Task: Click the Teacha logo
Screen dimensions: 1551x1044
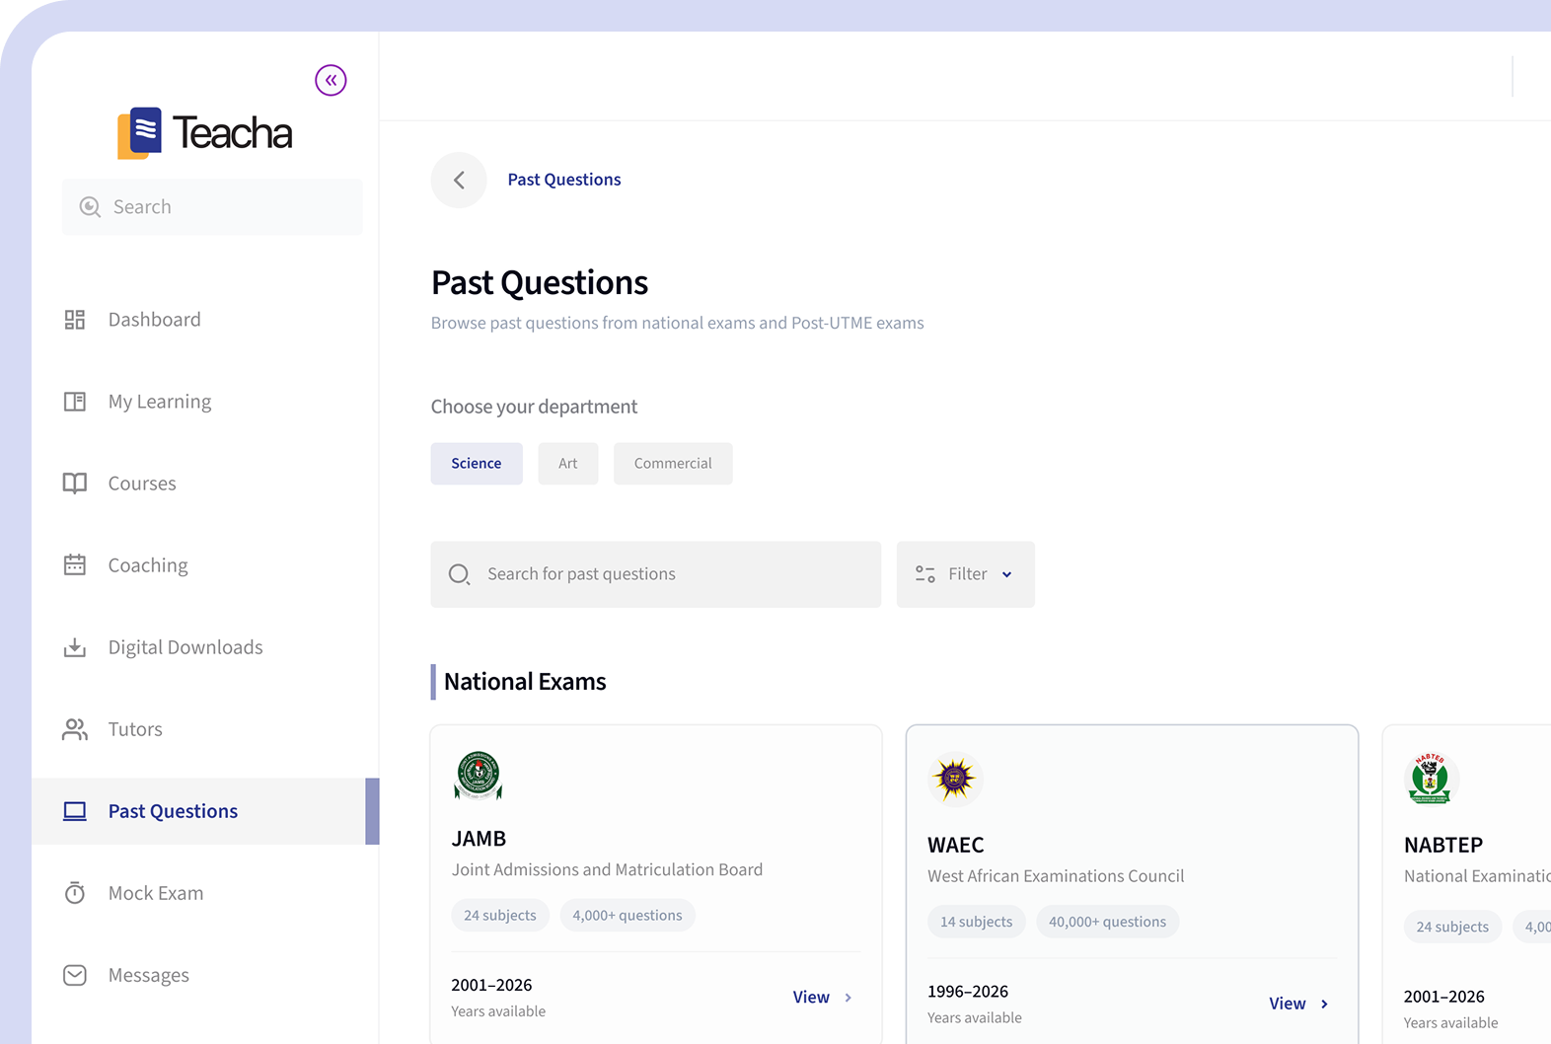Action: point(205,133)
